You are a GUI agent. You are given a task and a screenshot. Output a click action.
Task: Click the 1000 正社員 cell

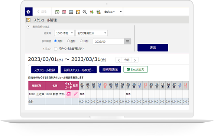coord(36,94)
